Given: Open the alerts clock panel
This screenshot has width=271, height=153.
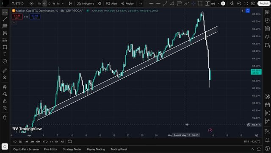Looking at the screenshot, I should click(x=267, y=20).
